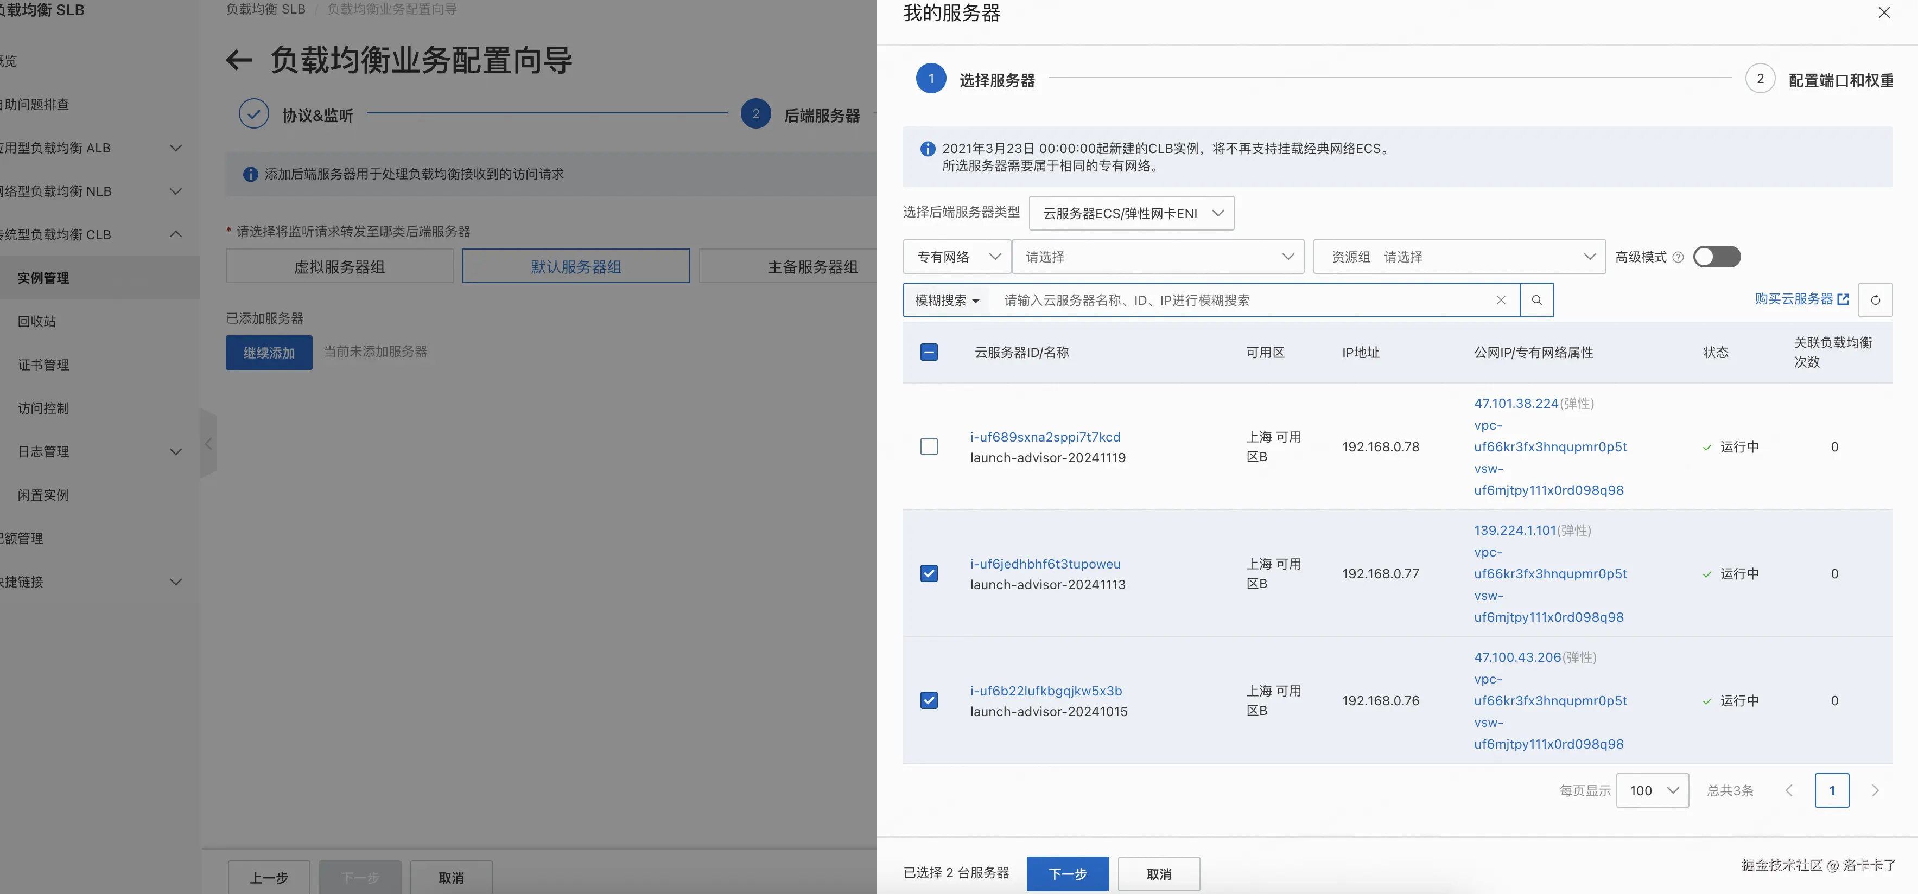Toggle the select-all header checkbox
Viewport: 1918px width, 894px height.
pyautogui.click(x=929, y=352)
